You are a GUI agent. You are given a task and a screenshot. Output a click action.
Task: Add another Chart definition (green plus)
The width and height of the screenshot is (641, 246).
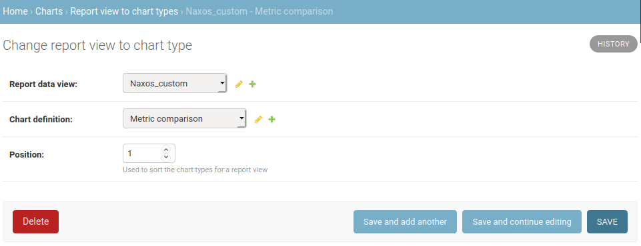pos(272,119)
